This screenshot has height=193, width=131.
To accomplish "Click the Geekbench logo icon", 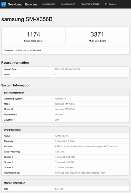I will point(4,4).
